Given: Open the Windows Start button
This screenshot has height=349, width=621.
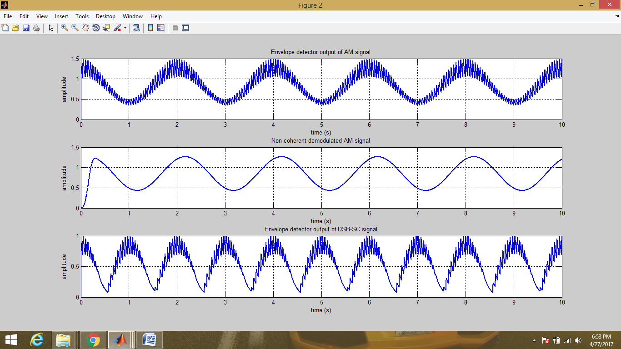Looking at the screenshot, I should click(11, 339).
